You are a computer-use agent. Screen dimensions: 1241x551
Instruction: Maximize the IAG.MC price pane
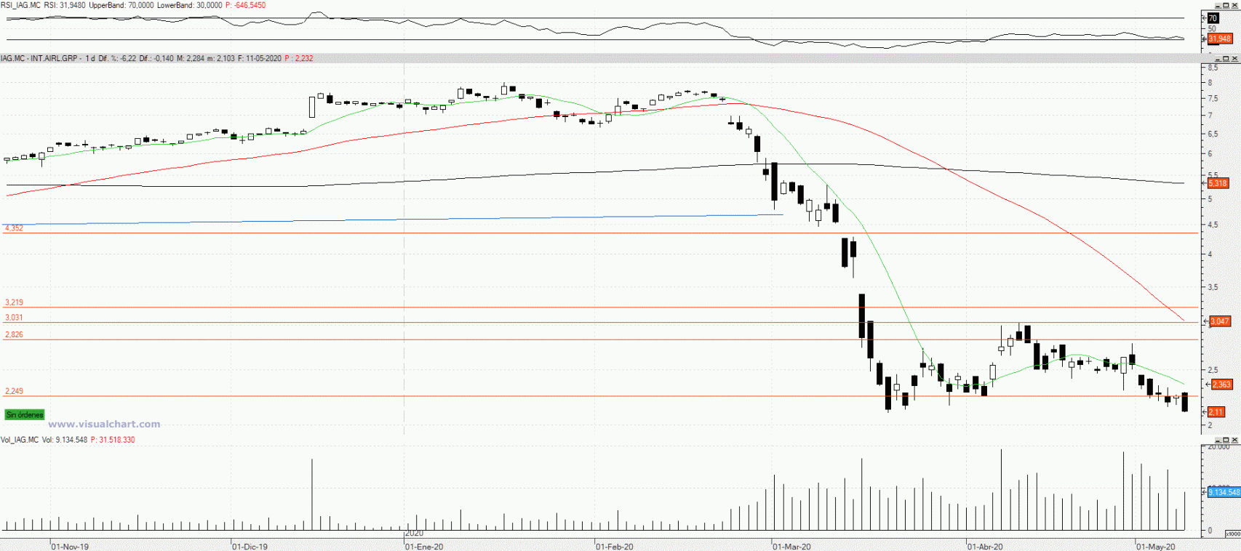pyautogui.click(x=1226, y=58)
